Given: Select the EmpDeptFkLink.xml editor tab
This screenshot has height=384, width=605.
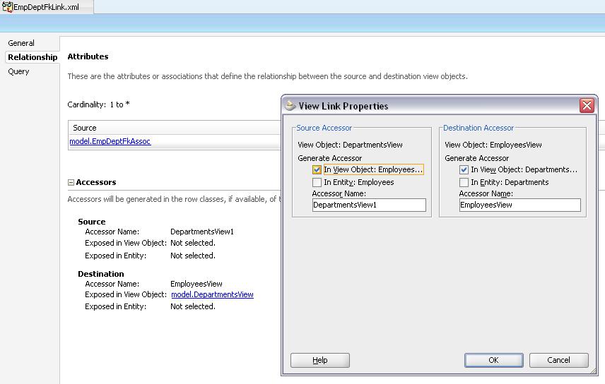Looking at the screenshot, I should pyautogui.click(x=47, y=7).
